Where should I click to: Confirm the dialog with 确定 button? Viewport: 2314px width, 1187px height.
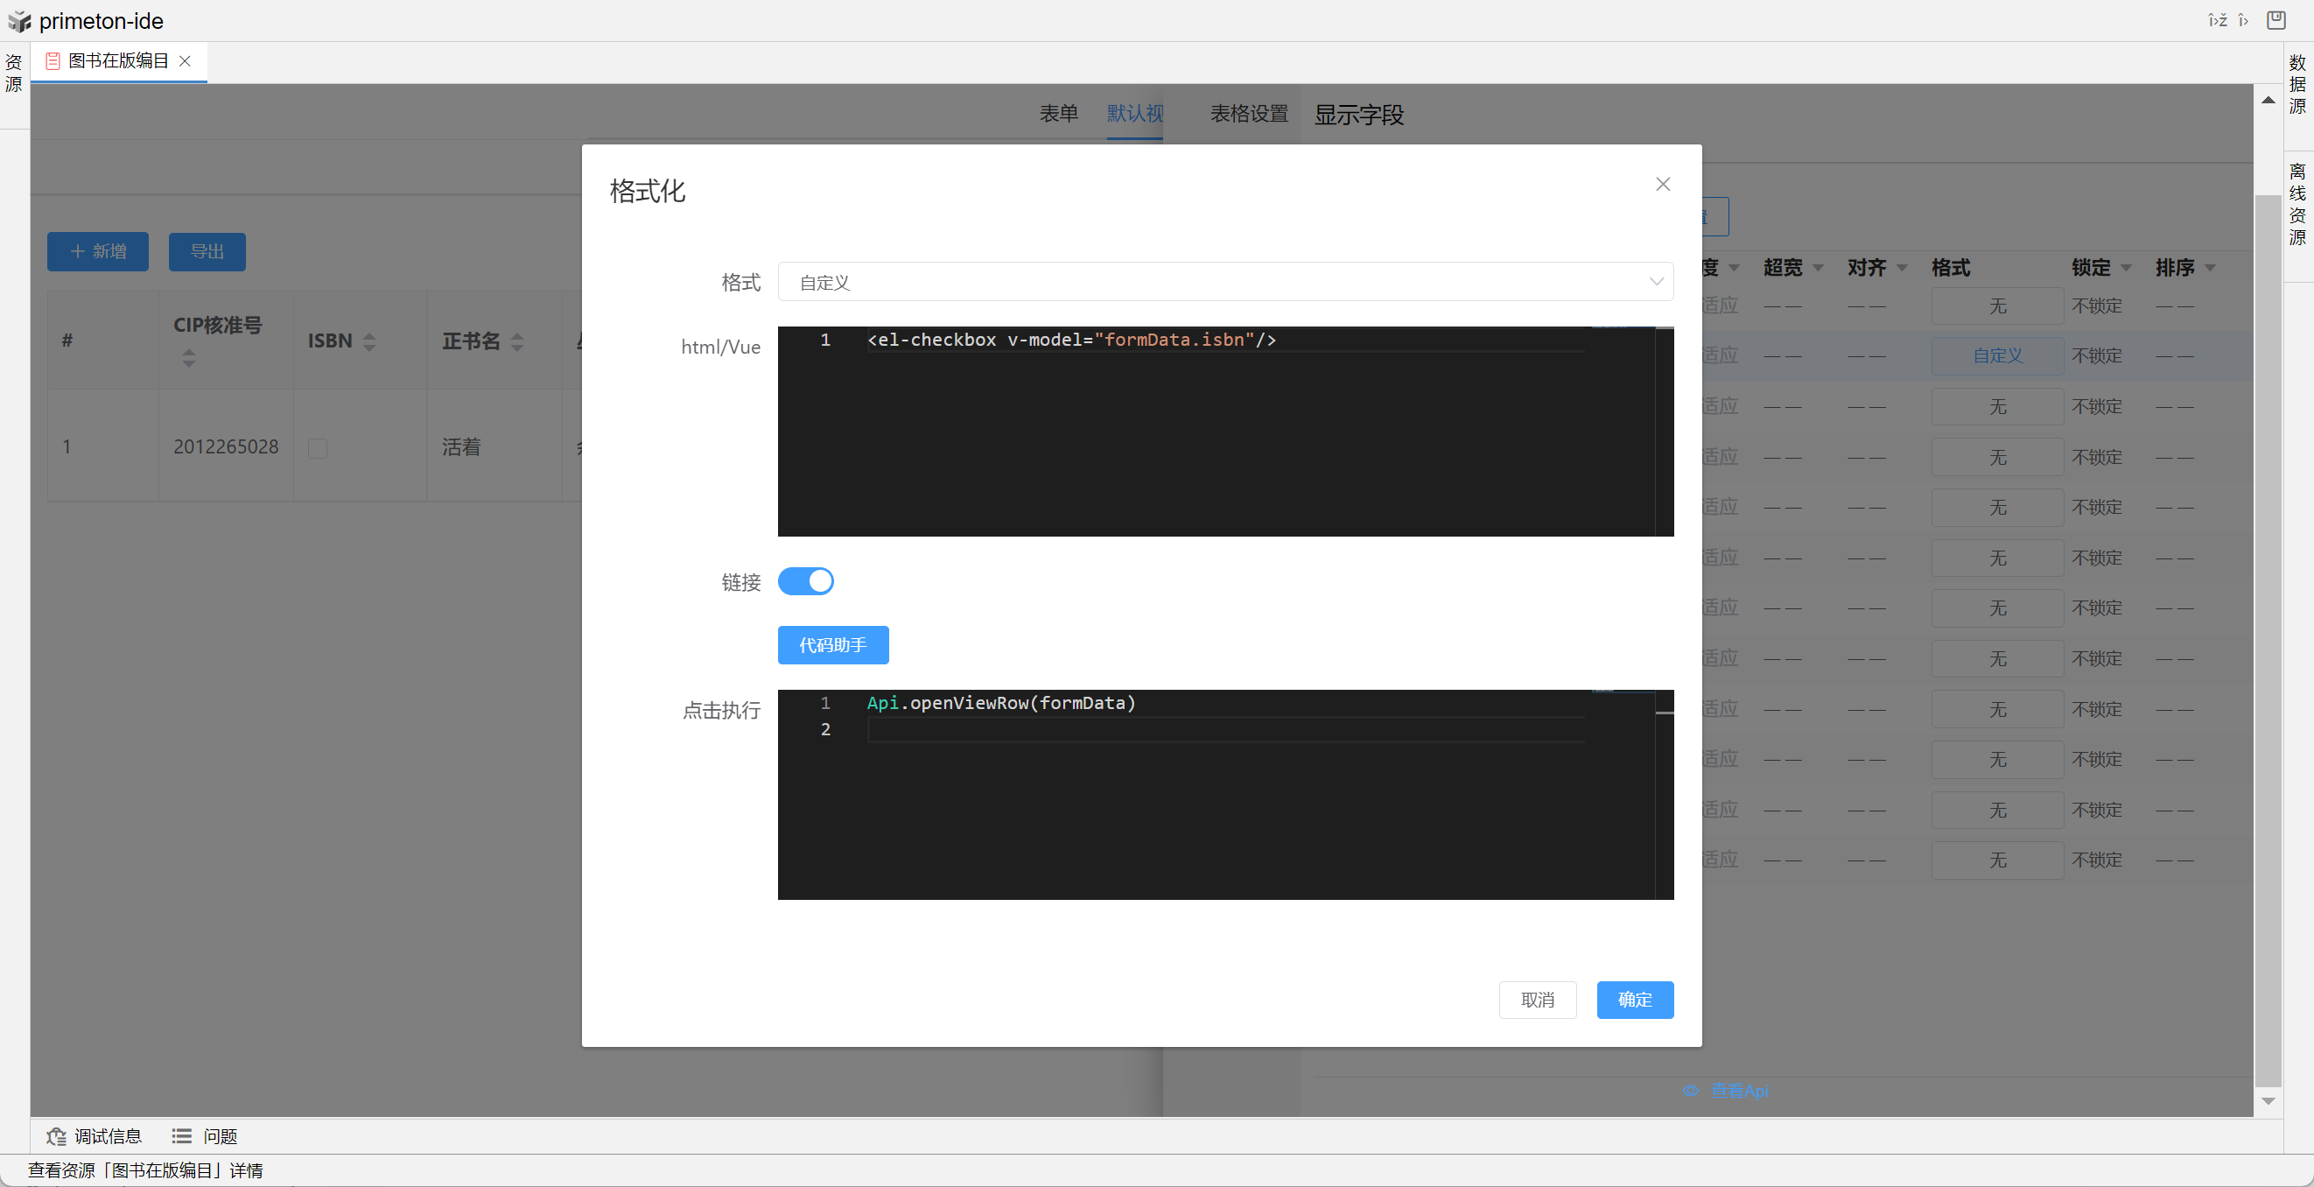click(x=1634, y=1000)
